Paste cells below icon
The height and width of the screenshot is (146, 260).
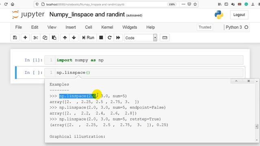pyautogui.click(x=54, y=38)
